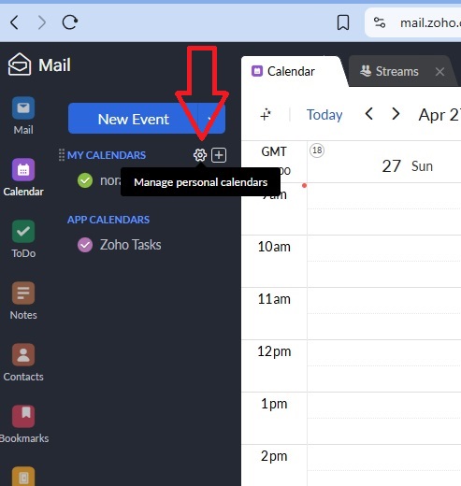461x486 pixels.
Task: Toggle the Zoho Tasks calendar checkmark
Action: 85,245
